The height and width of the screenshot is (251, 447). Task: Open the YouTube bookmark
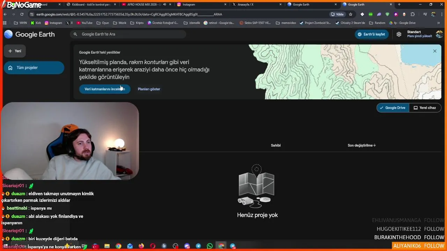pyautogui.click(x=84, y=23)
